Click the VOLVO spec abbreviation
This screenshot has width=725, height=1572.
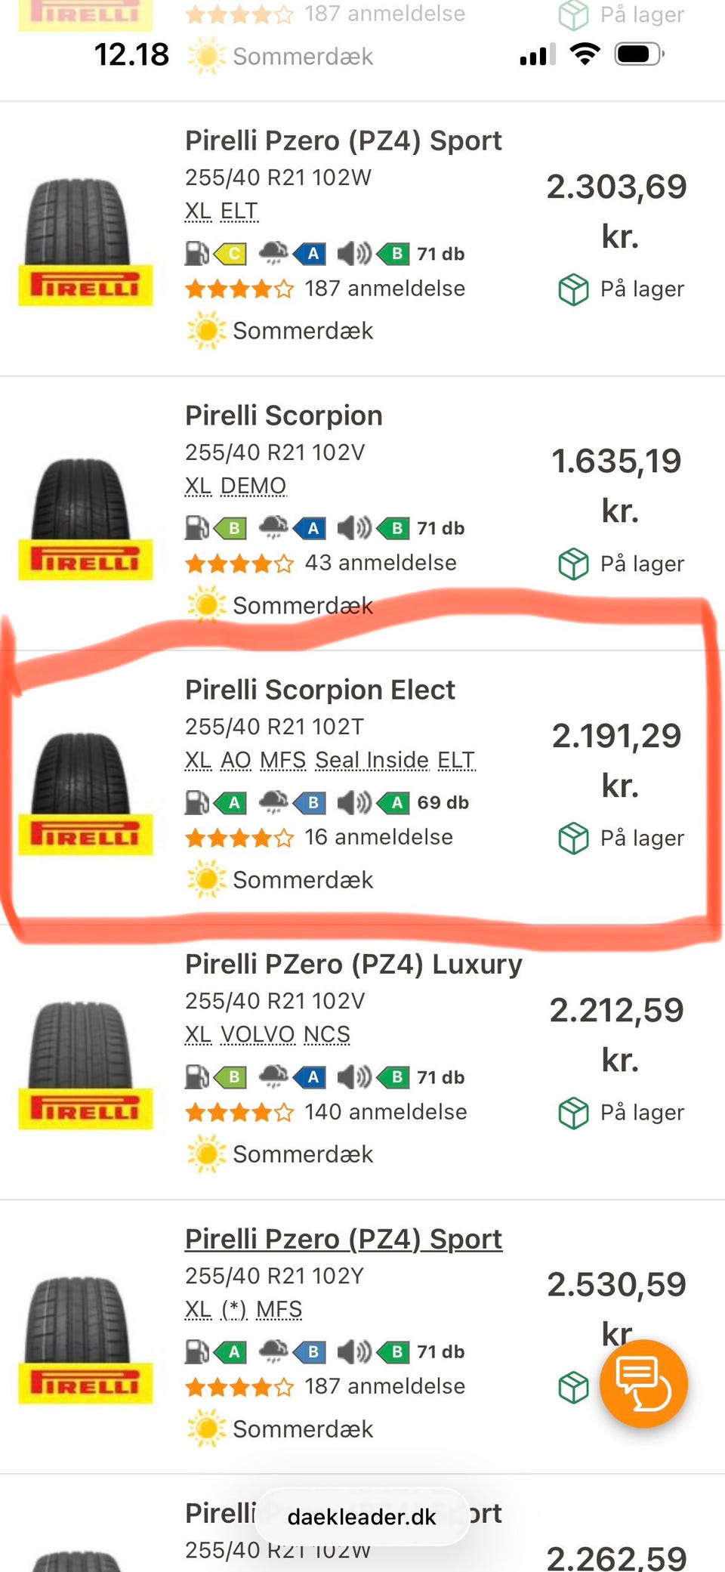pyautogui.click(x=258, y=1034)
